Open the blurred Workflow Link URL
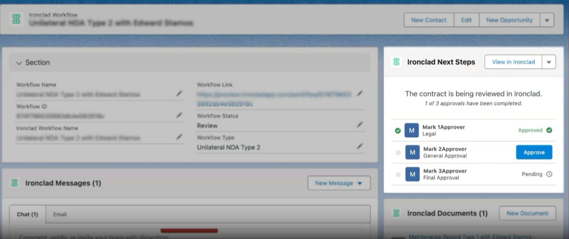 point(274,99)
